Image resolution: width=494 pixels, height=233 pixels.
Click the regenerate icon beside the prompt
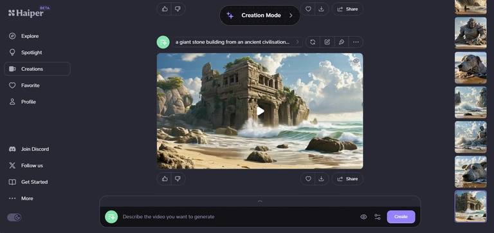[313, 42]
